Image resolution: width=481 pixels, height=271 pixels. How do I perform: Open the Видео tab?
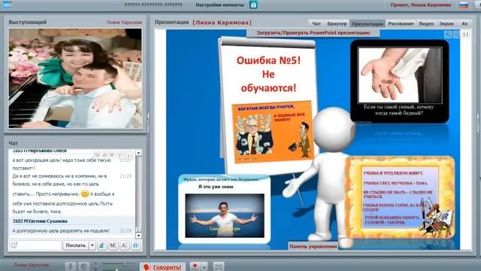[426, 23]
